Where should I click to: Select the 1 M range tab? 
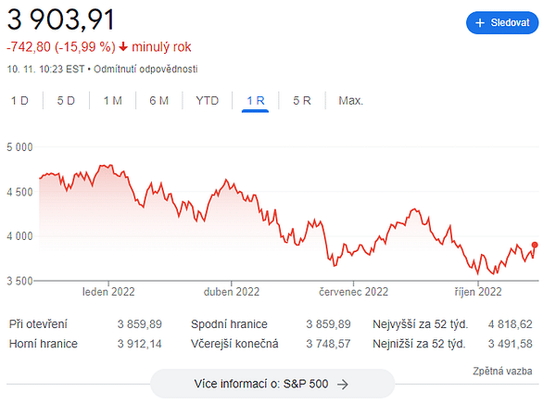(x=113, y=101)
